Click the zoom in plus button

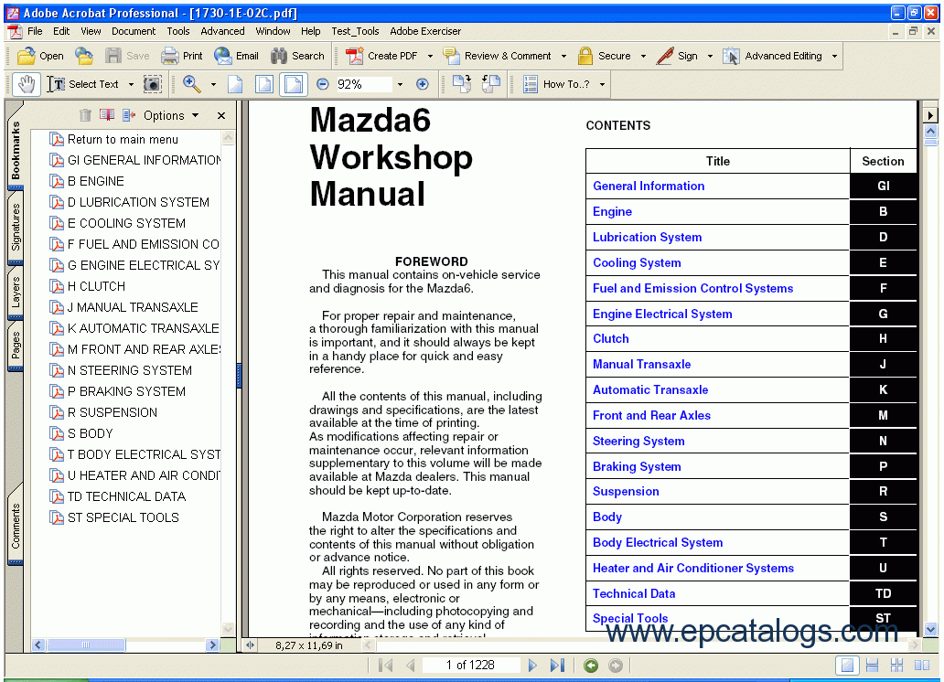pyautogui.click(x=423, y=84)
